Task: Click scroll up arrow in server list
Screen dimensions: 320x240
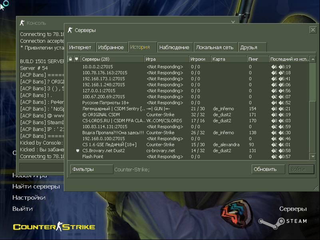Action: [x=313, y=59]
